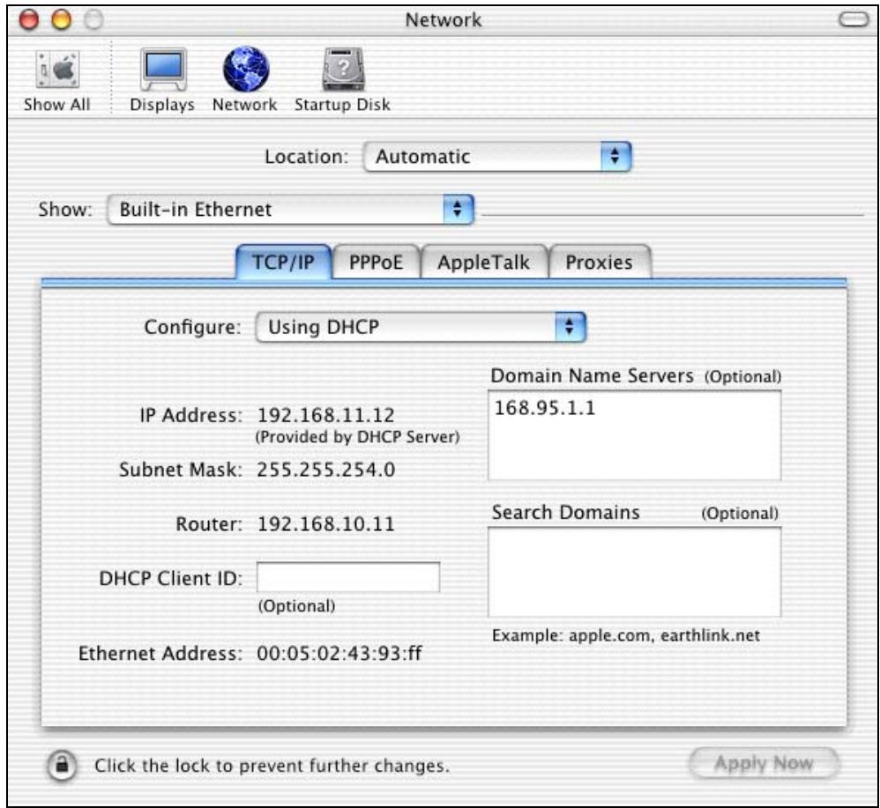This screenshot has width=880, height=808.
Task: Click inside the Domain Name Servers box
Action: point(634,434)
